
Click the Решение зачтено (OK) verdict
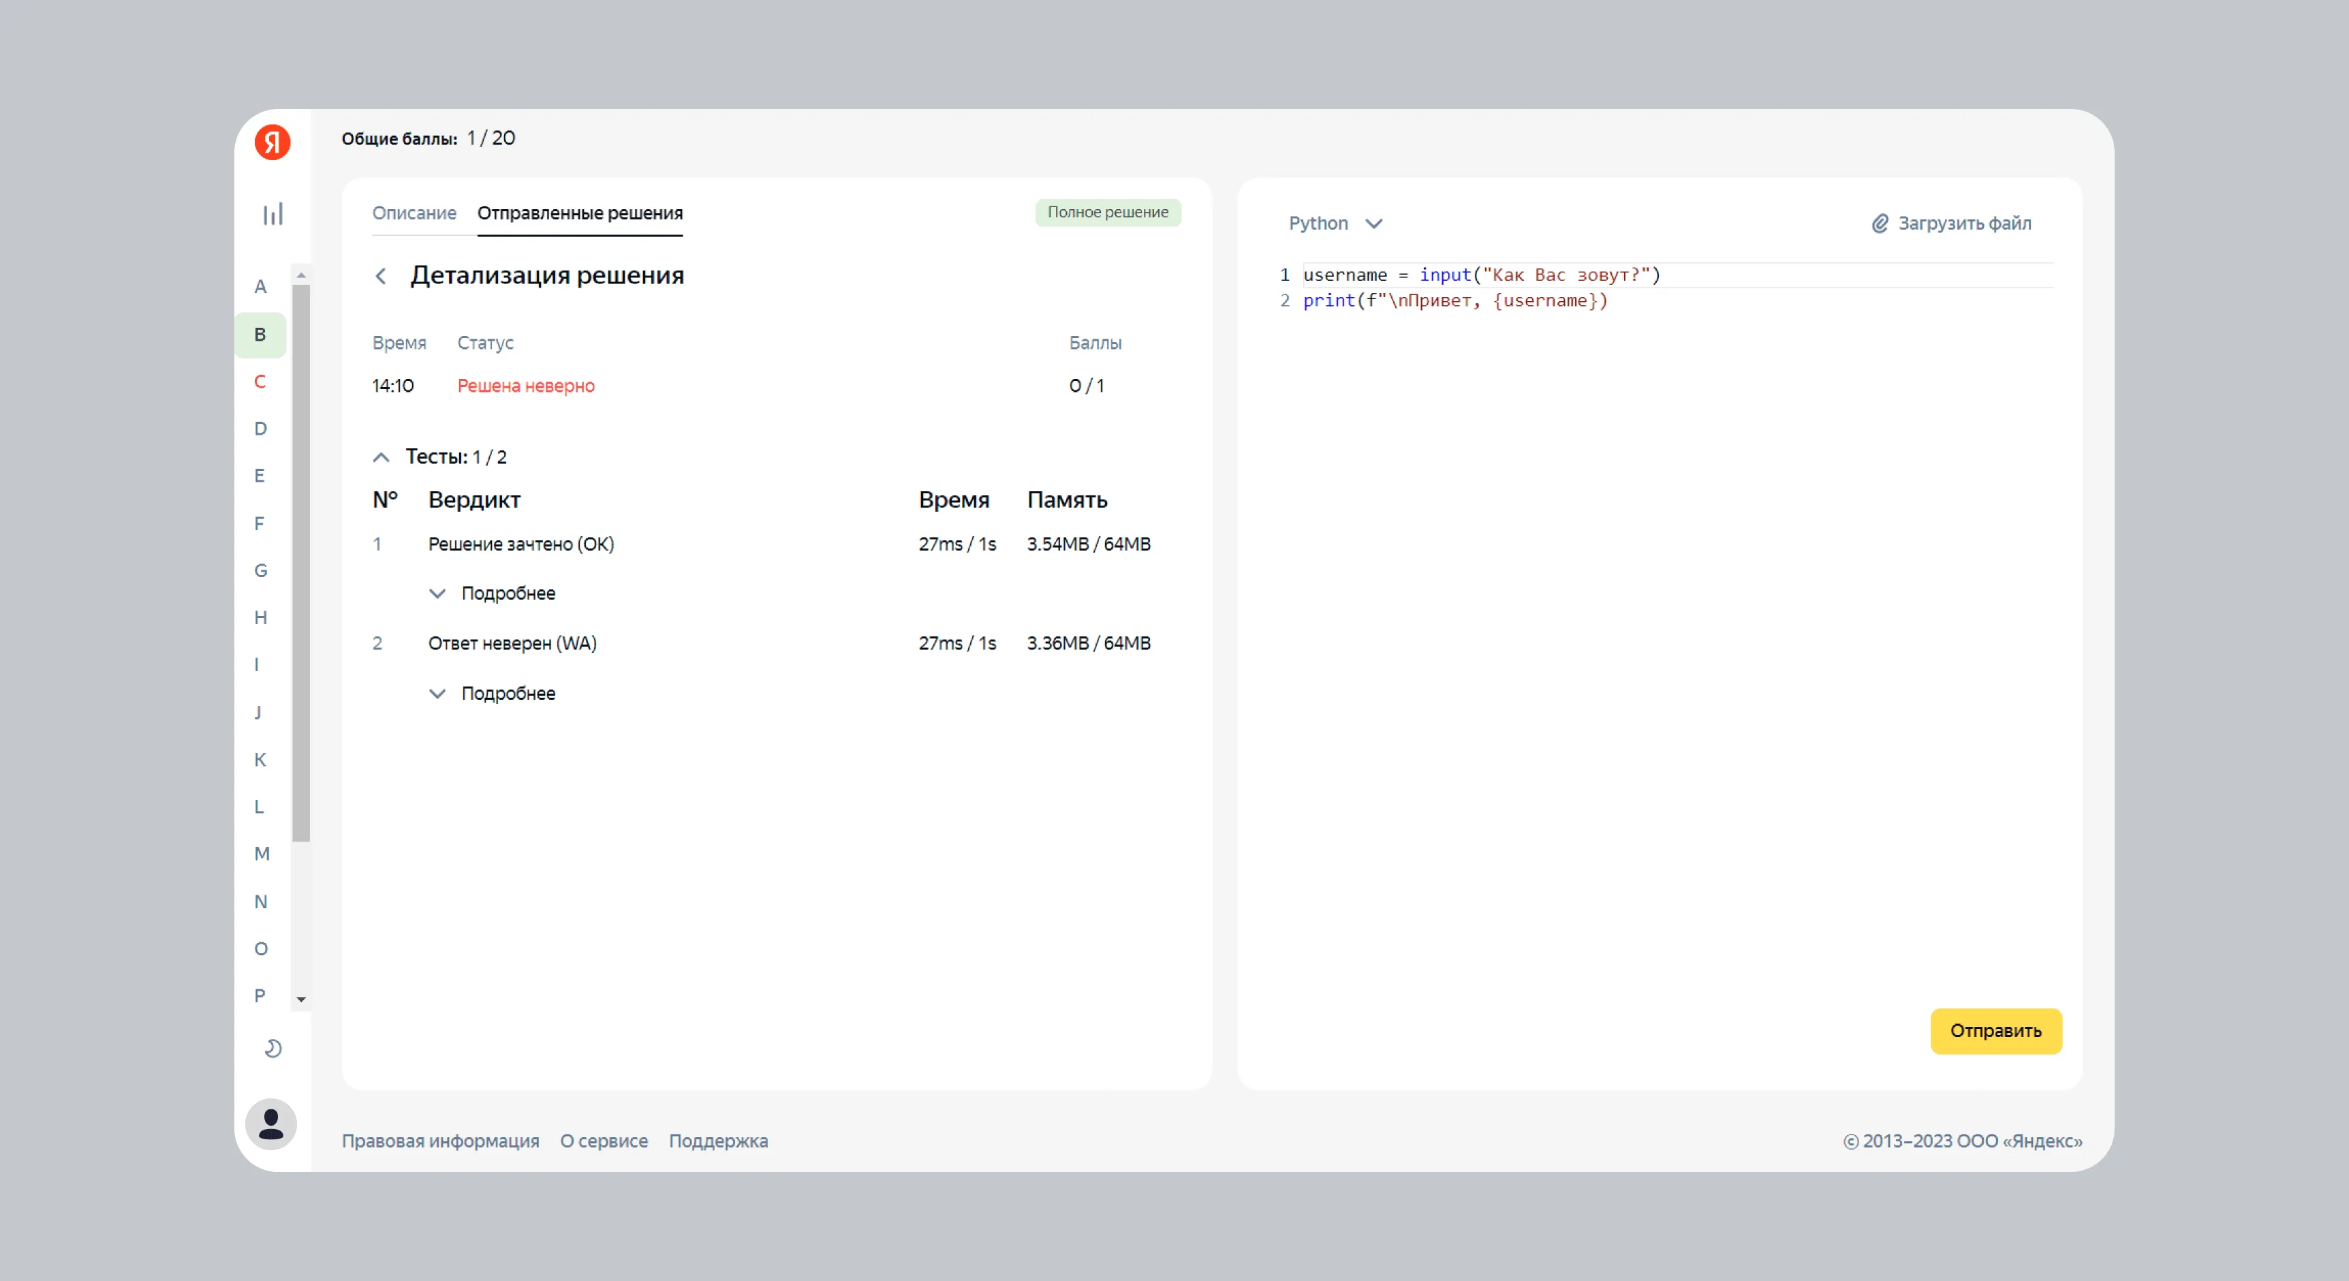pyautogui.click(x=522, y=544)
